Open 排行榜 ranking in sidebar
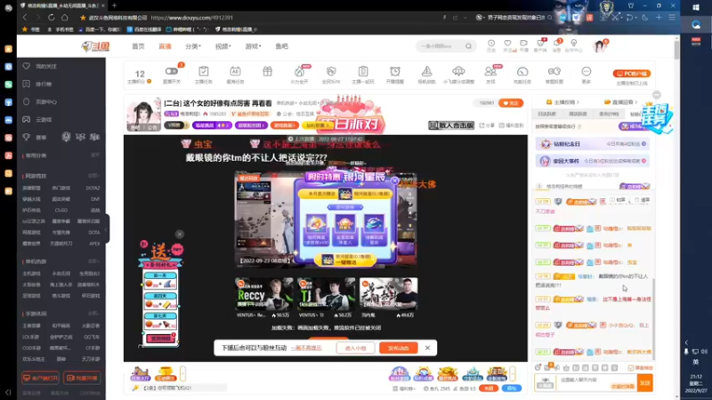This screenshot has width=712, height=400. pos(44,84)
